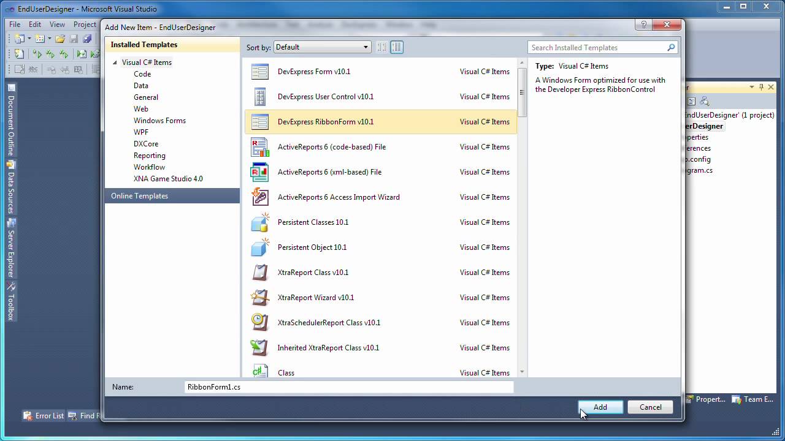Open Sort by Default dropdown
The image size is (785, 441).
[x=323, y=47]
